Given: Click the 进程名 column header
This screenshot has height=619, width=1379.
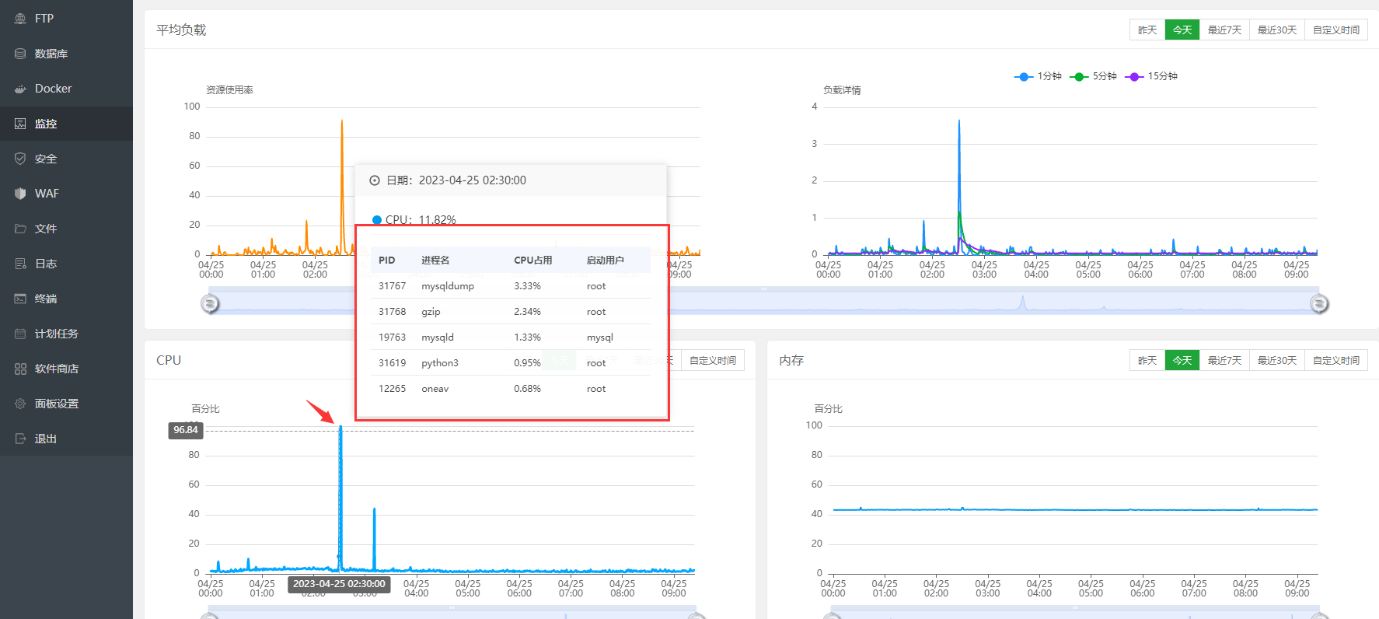Looking at the screenshot, I should click(435, 261).
